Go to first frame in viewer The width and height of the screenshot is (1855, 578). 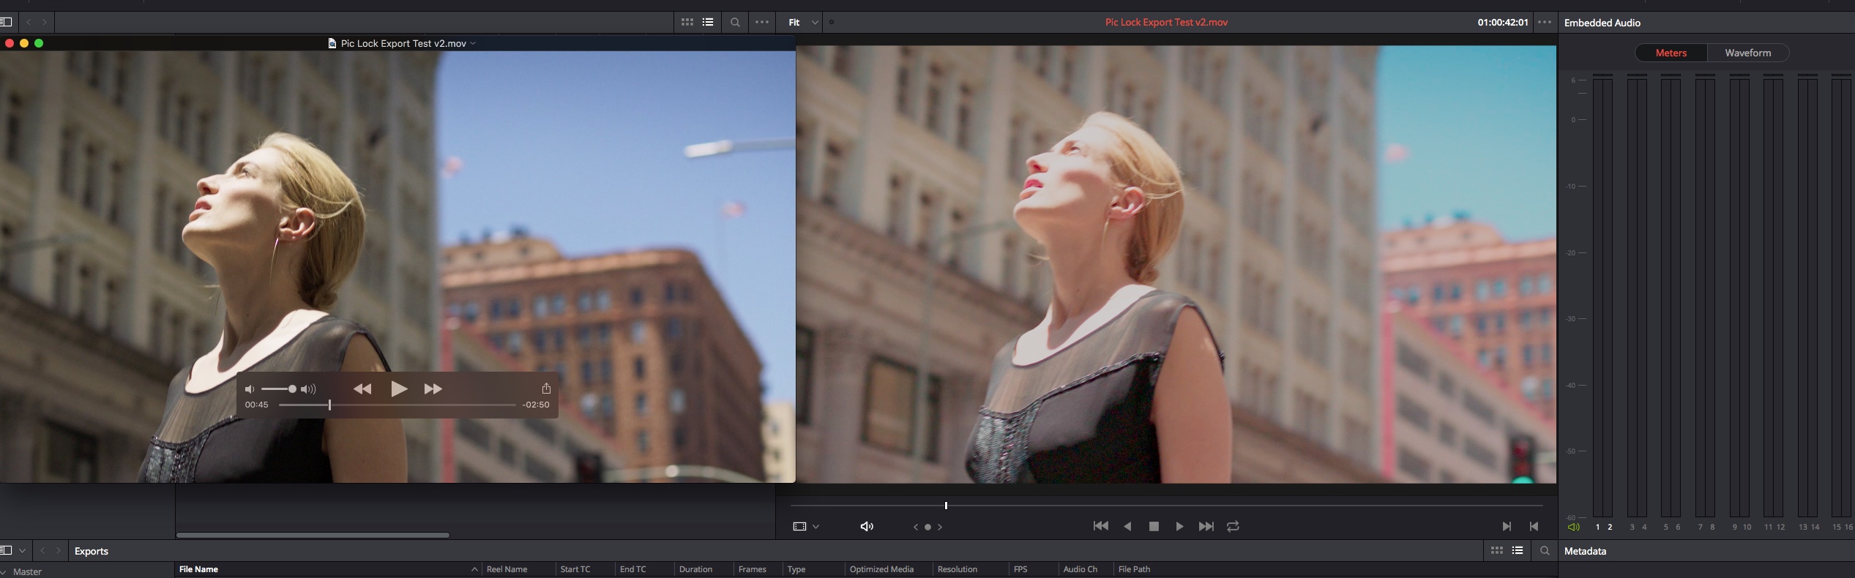(x=1100, y=526)
